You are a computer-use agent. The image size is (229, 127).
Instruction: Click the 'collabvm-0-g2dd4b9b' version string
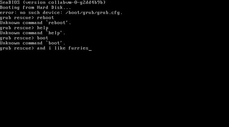click(x=75, y=2)
